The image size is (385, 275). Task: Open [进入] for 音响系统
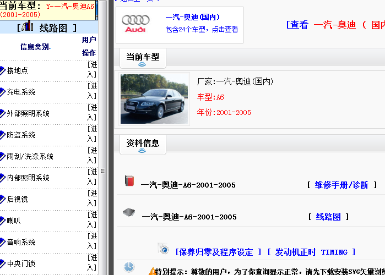point(92,241)
